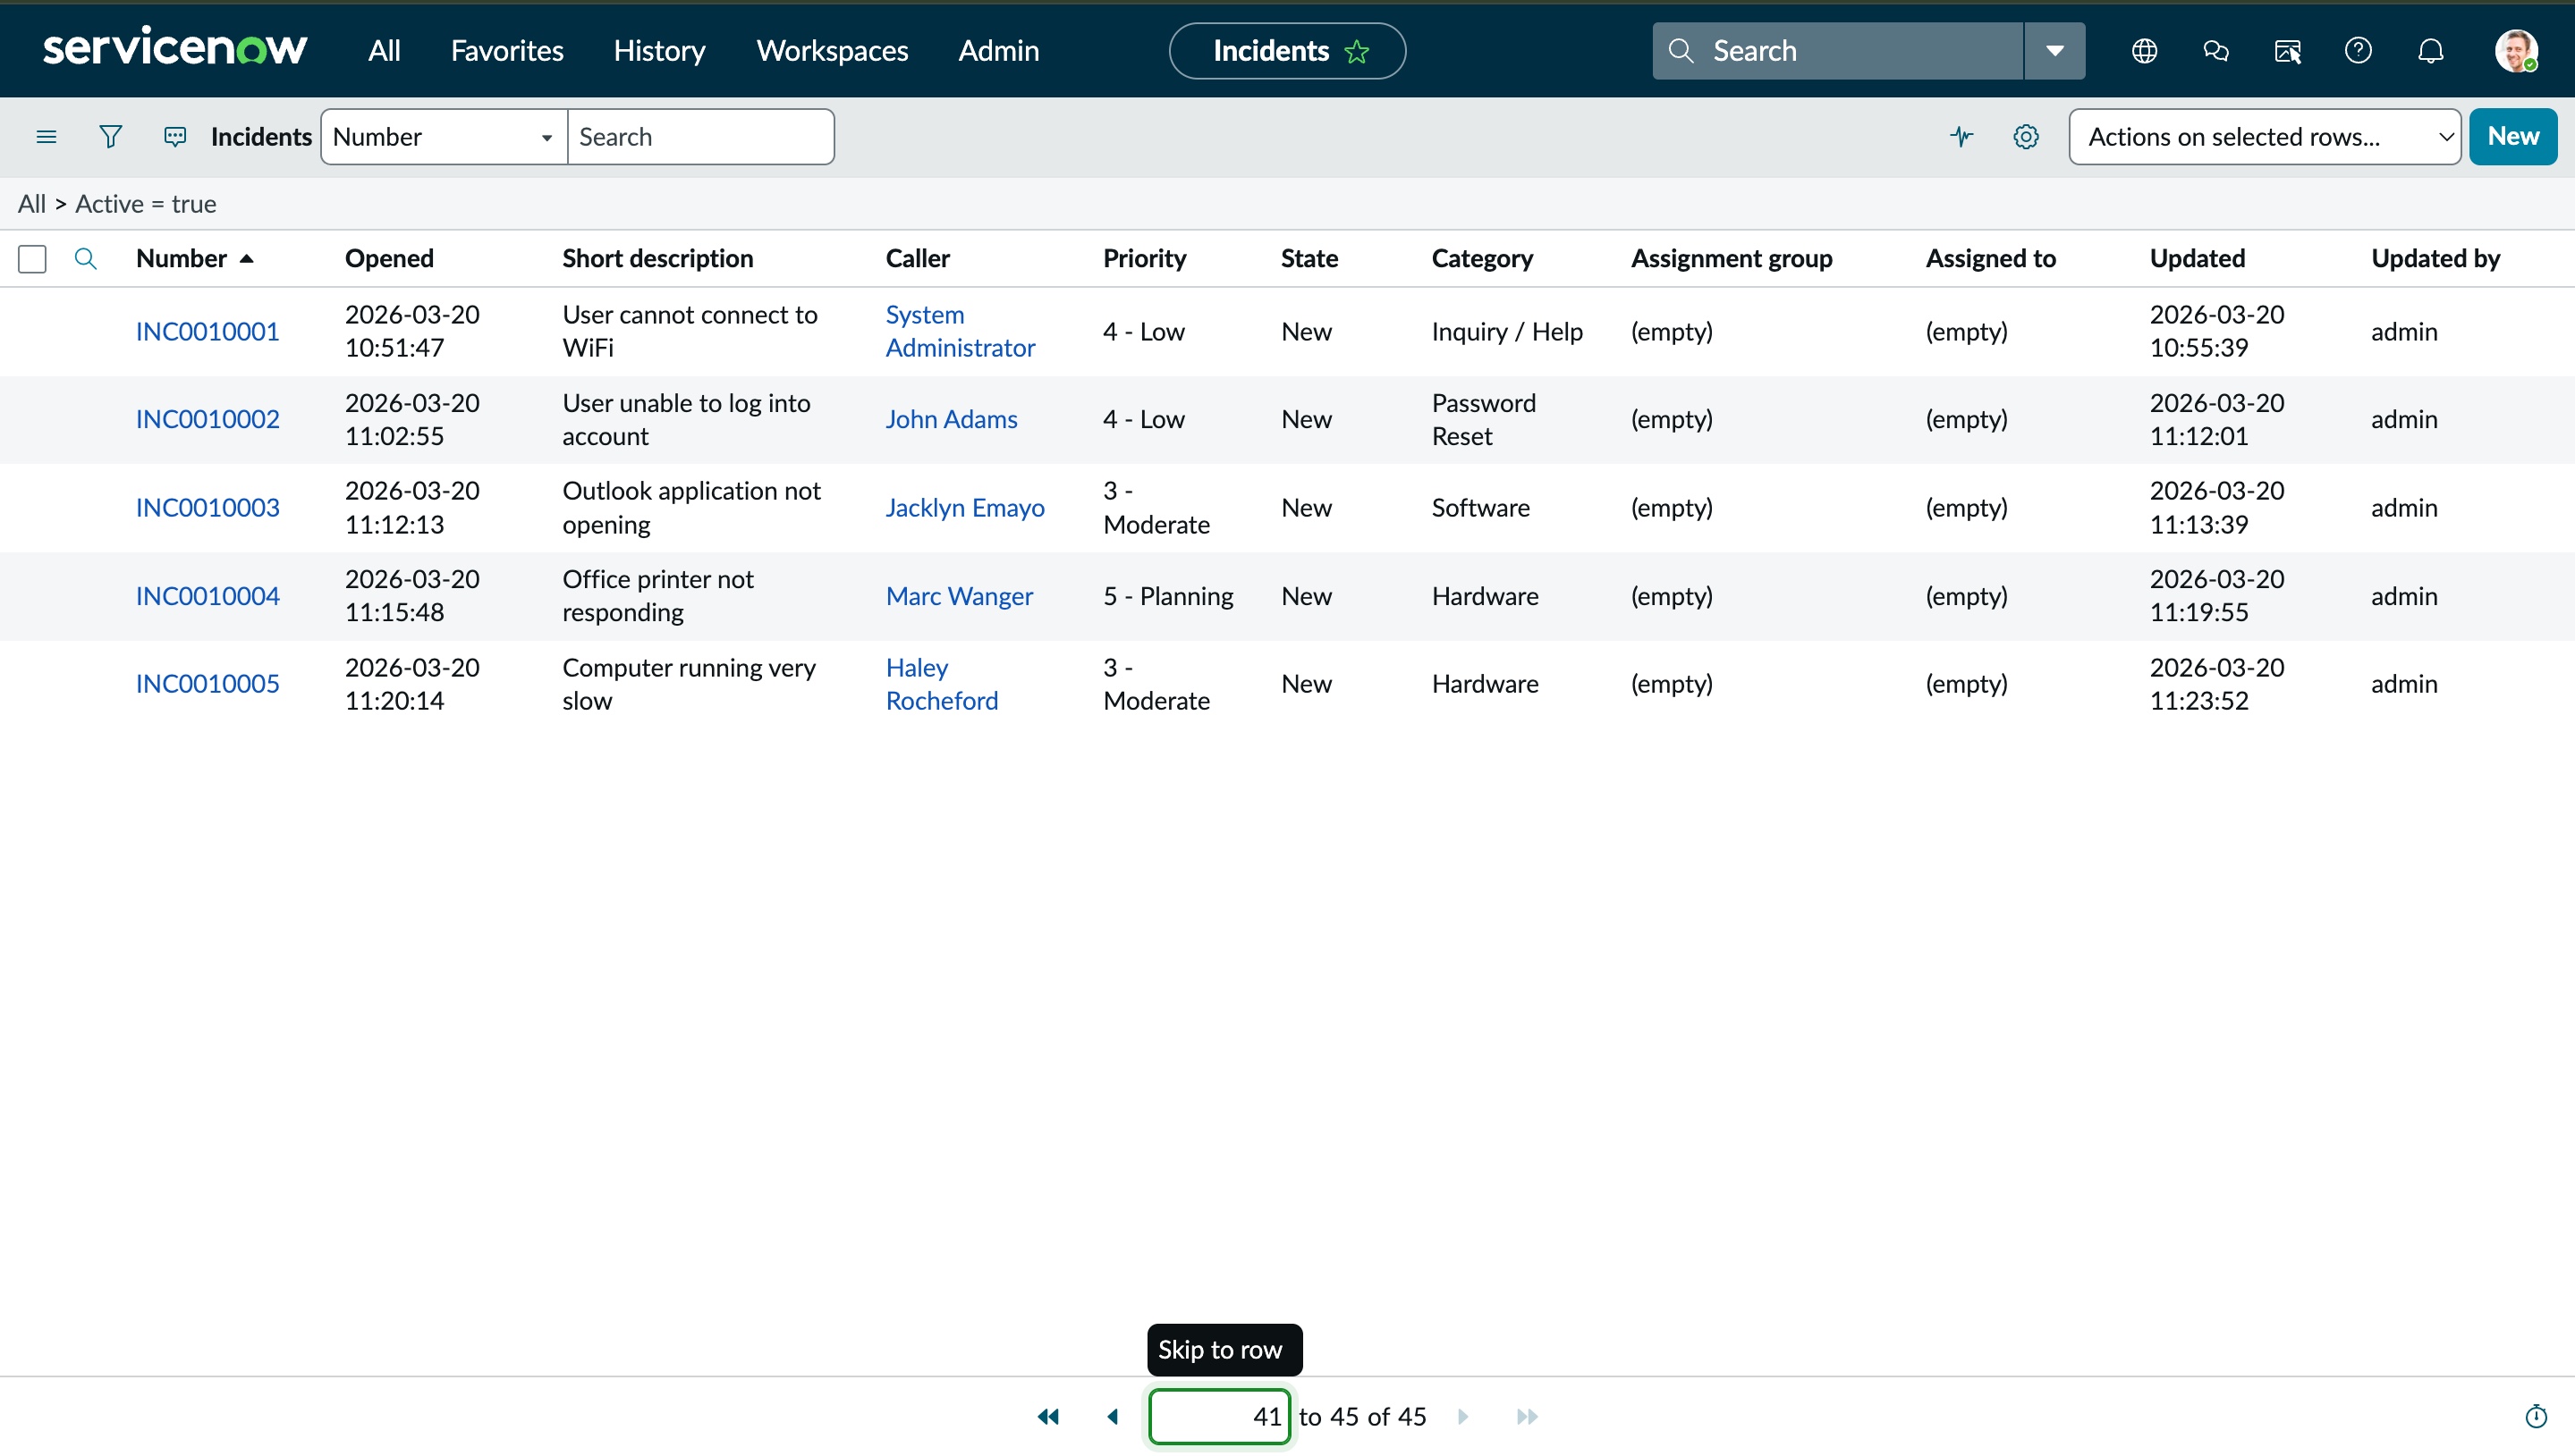This screenshot has width=2575, height=1456.
Task: Toggle the select all rows checkbox
Action: 32,259
